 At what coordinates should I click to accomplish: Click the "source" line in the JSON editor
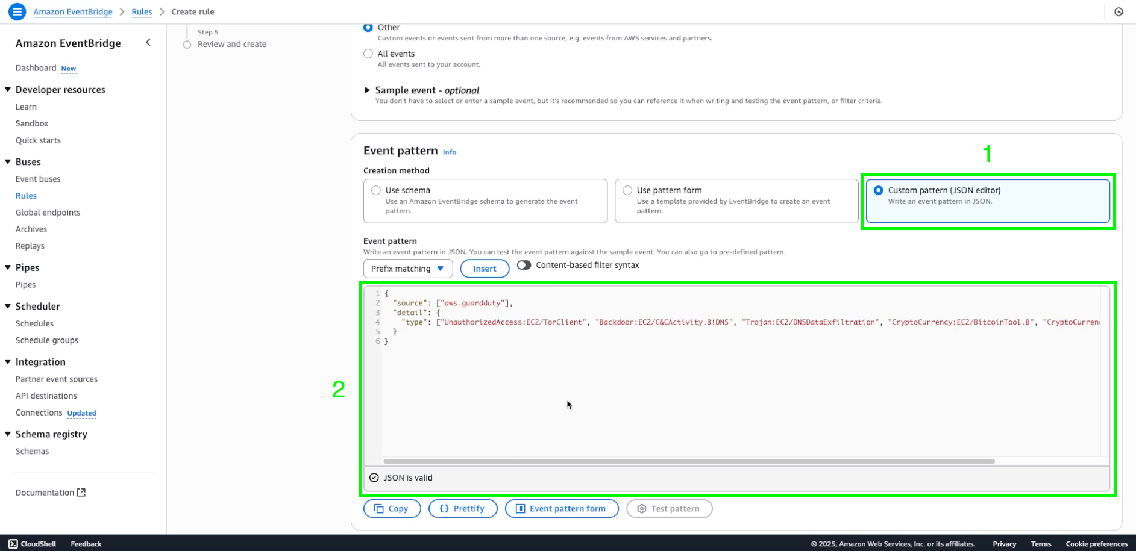(452, 303)
